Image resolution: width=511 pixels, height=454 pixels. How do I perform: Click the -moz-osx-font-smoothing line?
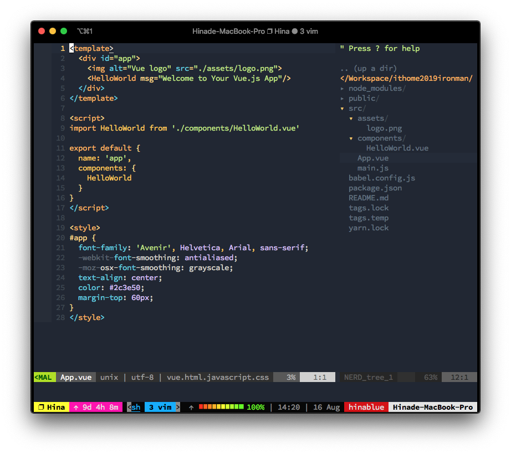pyautogui.click(x=156, y=268)
